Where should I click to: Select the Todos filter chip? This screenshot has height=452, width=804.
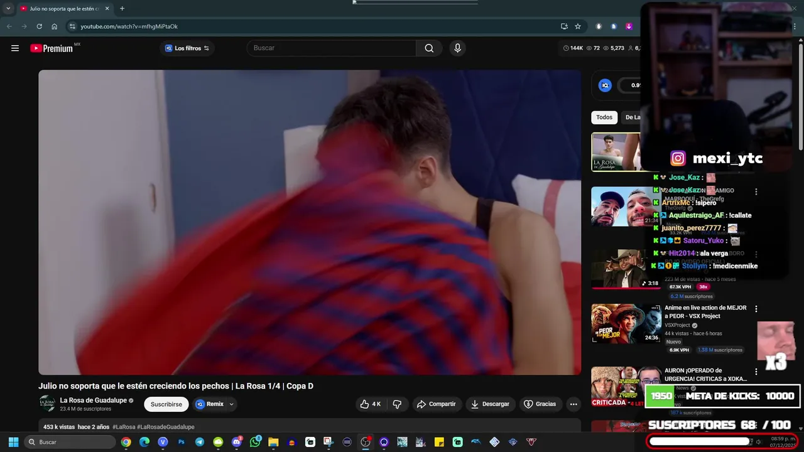[604, 117]
